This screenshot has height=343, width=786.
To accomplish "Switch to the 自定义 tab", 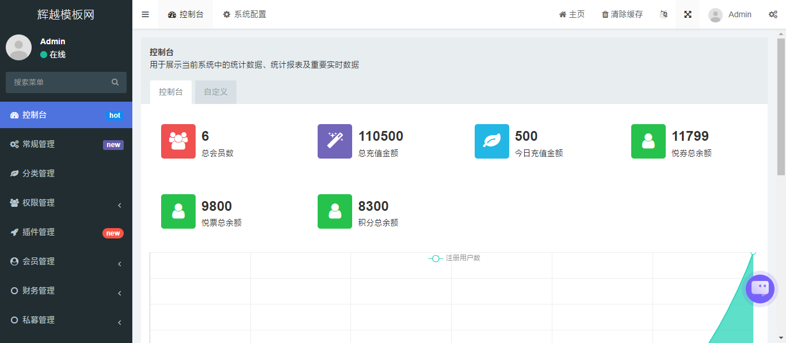I will click(216, 92).
